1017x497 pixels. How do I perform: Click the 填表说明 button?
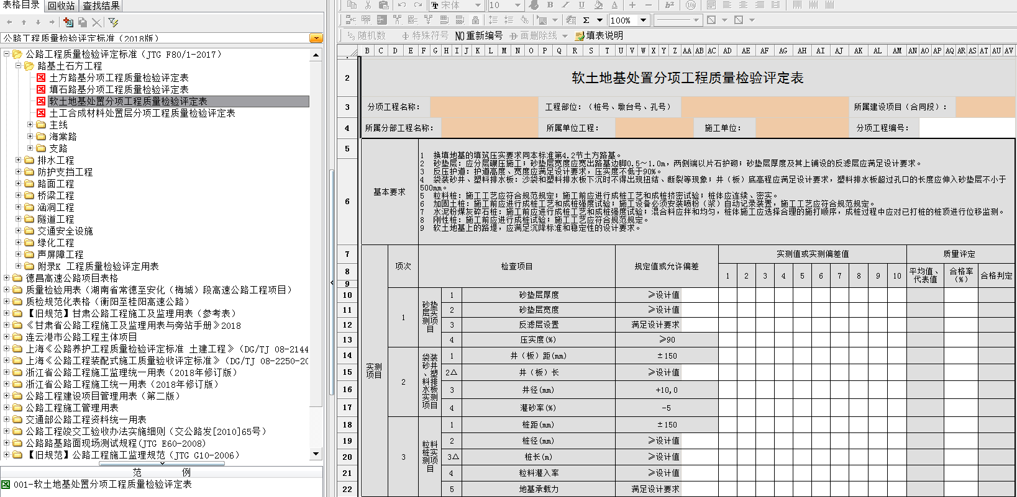[599, 36]
